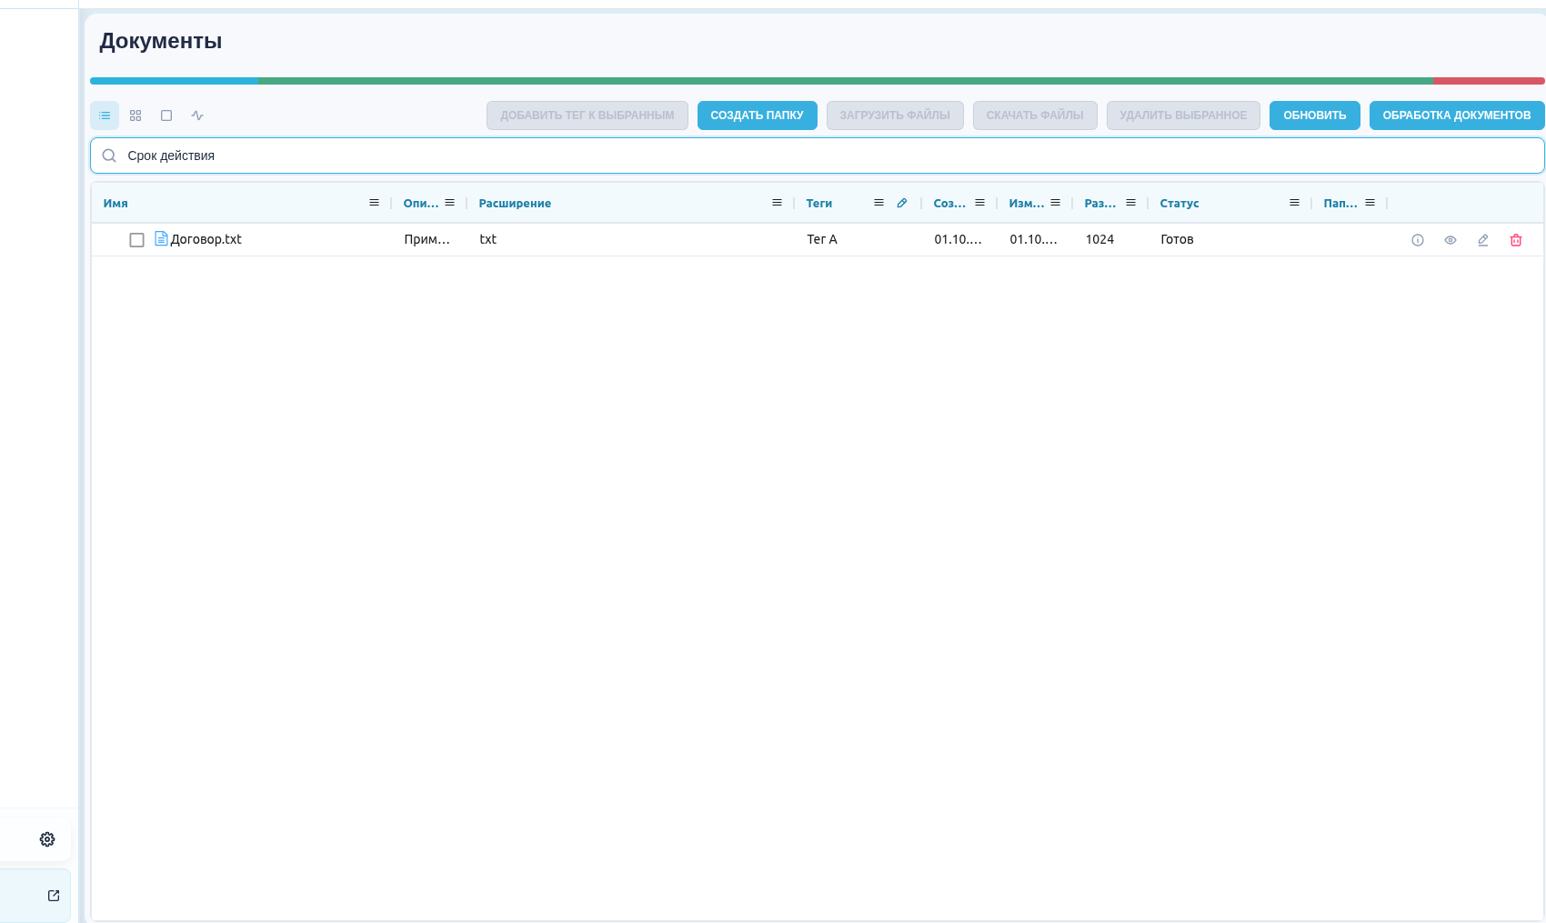
Task: Select the square single-card view icon
Action: coord(166,115)
